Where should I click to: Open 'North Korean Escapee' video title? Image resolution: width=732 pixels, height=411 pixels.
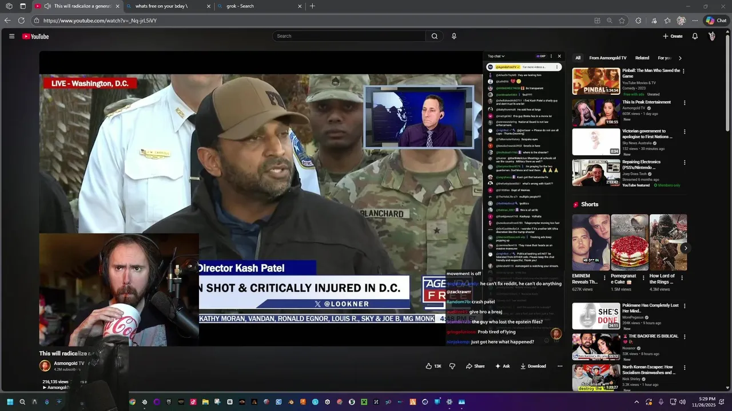click(x=647, y=370)
